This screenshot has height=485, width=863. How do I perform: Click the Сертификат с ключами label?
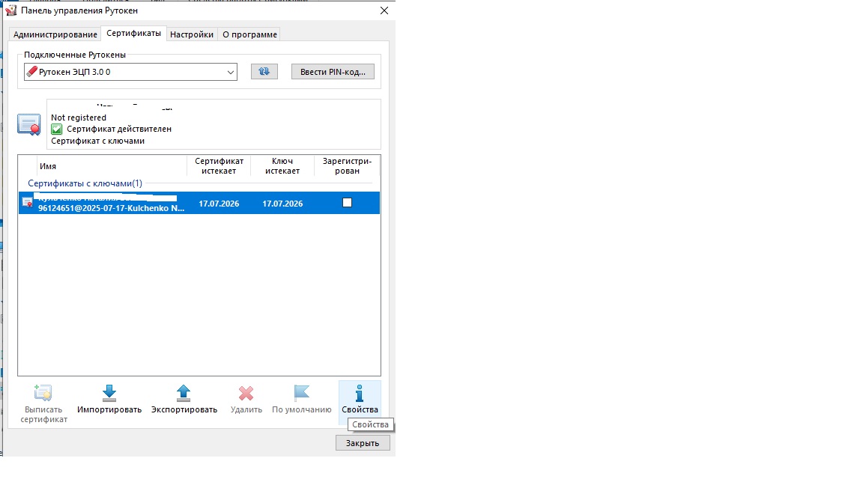point(98,141)
